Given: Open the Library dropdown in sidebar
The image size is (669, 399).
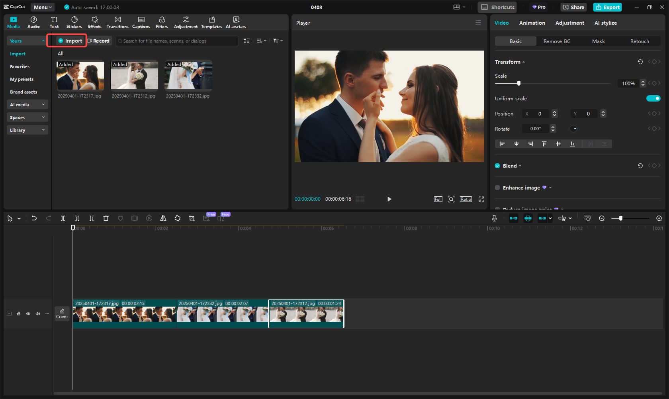Looking at the screenshot, I should (27, 130).
